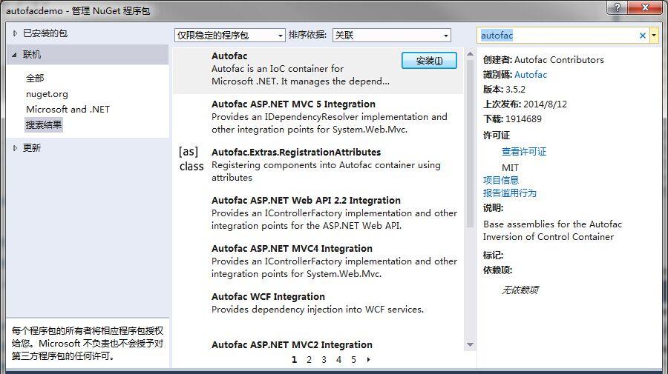Select 全部 under 联机
Image resolution: width=668 pixels, height=374 pixels.
click(x=35, y=79)
